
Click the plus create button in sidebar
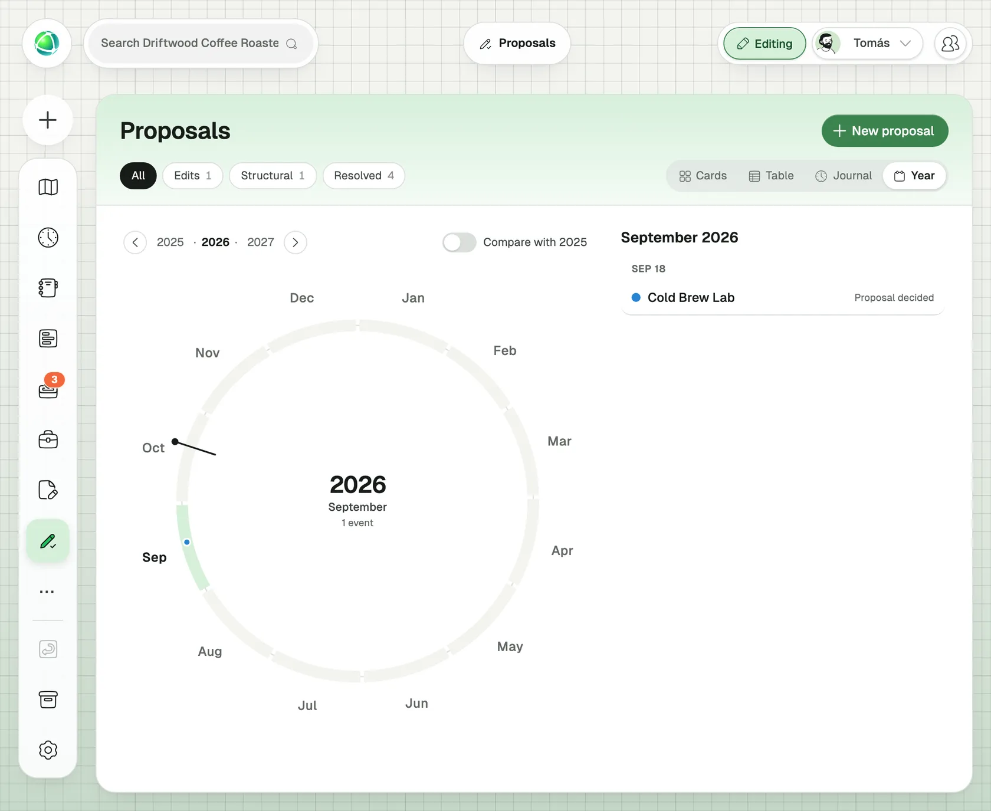[x=48, y=120]
